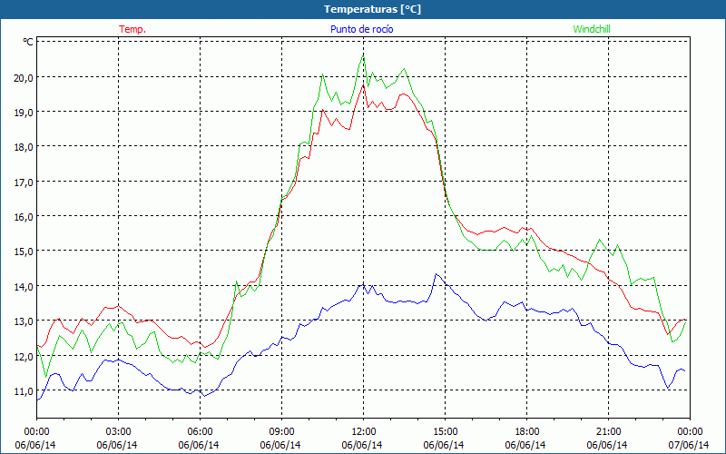Click the 15,0 y-axis value
Viewport: 726px width, 454px height.
[x=24, y=252]
